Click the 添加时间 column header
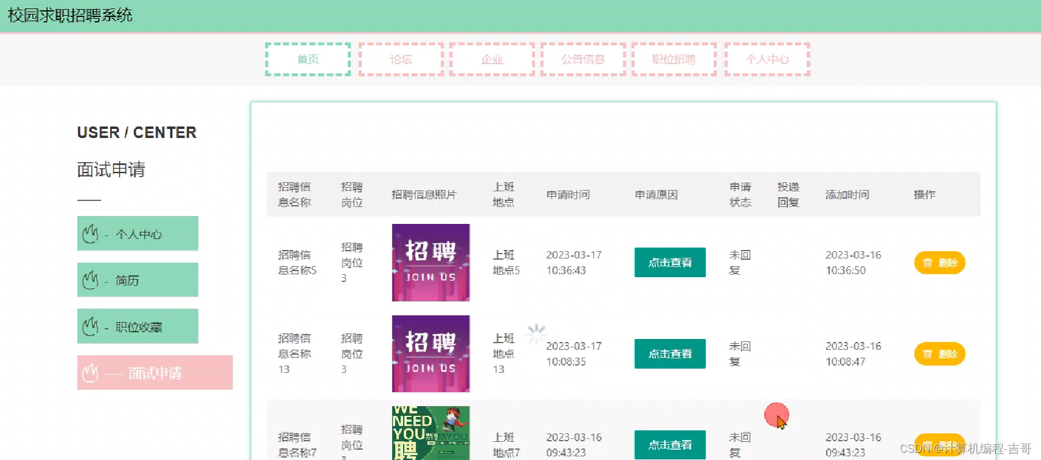 pyautogui.click(x=847, y=194)
